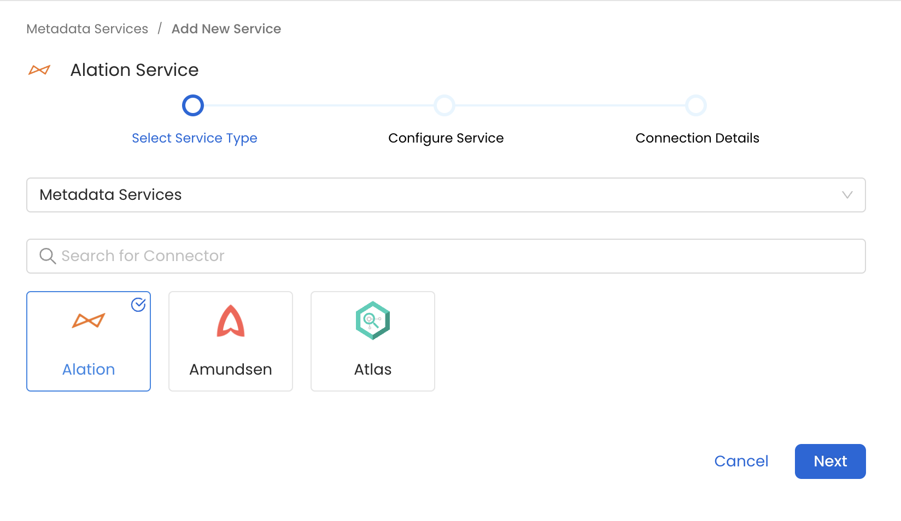Deselect the Alation connector card
901x521 pixels.
point(89,341)
